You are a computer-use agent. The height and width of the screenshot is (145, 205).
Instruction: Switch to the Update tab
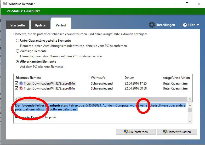pos(40,25)
